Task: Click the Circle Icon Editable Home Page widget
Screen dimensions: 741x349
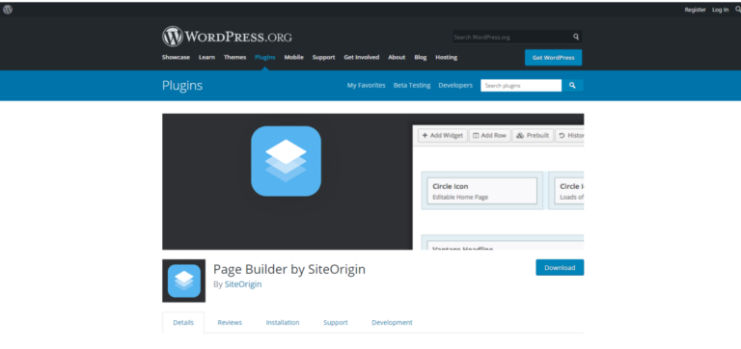Action: [x=482, y=191]
